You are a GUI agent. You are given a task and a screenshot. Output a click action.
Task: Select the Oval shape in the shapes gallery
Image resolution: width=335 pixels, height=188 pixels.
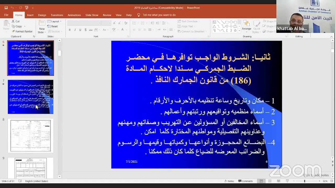tap(231, 22)
